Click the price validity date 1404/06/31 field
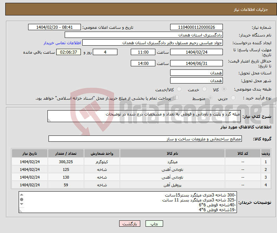The image size is (277, 233). pyautogui.click(x=196, y=63)
